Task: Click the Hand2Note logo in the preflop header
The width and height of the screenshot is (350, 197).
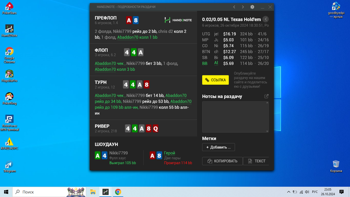Action: [178, 20]
